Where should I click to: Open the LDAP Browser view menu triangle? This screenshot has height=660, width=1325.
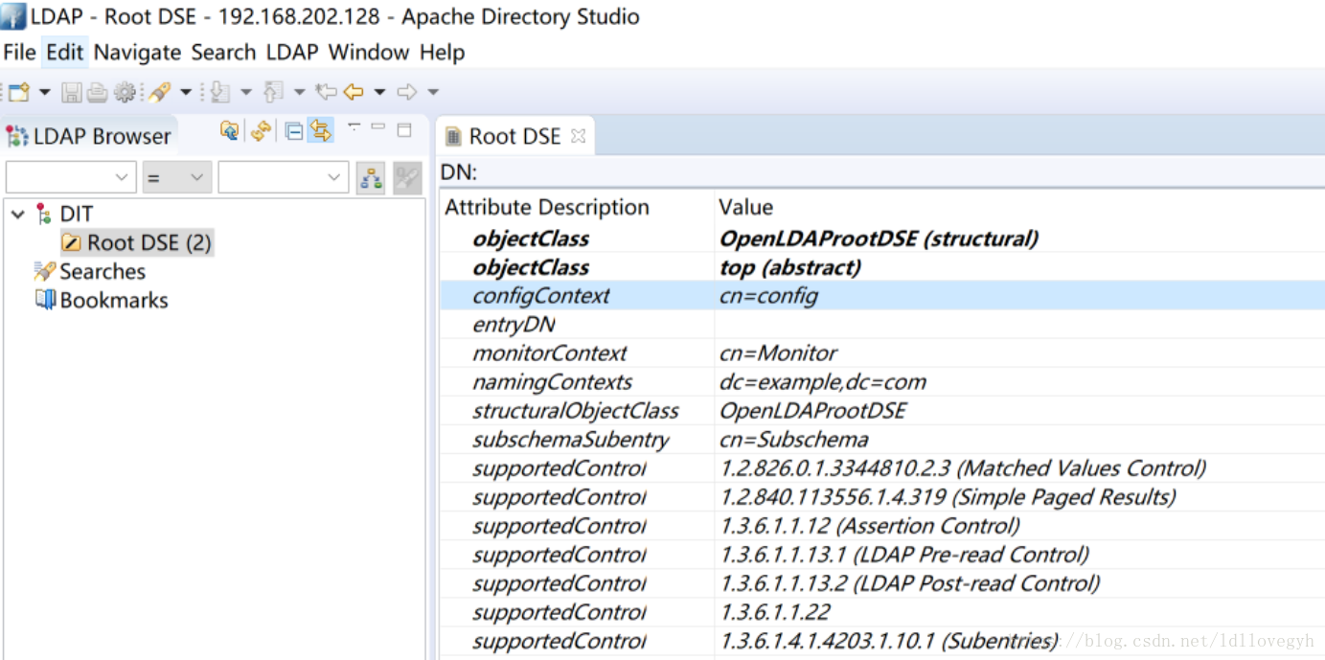354,125
